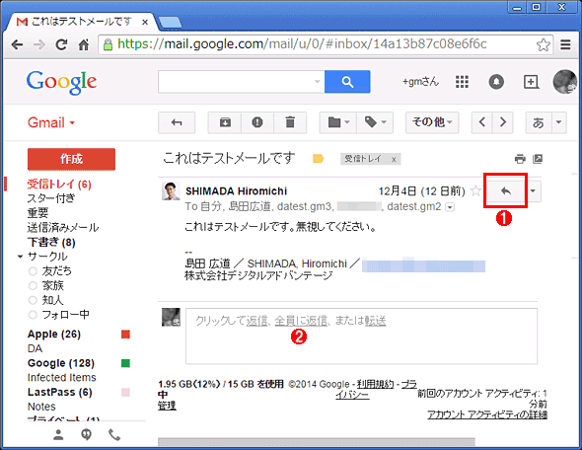Open the Labels tag menu
This screenshot has width=582, height=450.
(375, 122)
